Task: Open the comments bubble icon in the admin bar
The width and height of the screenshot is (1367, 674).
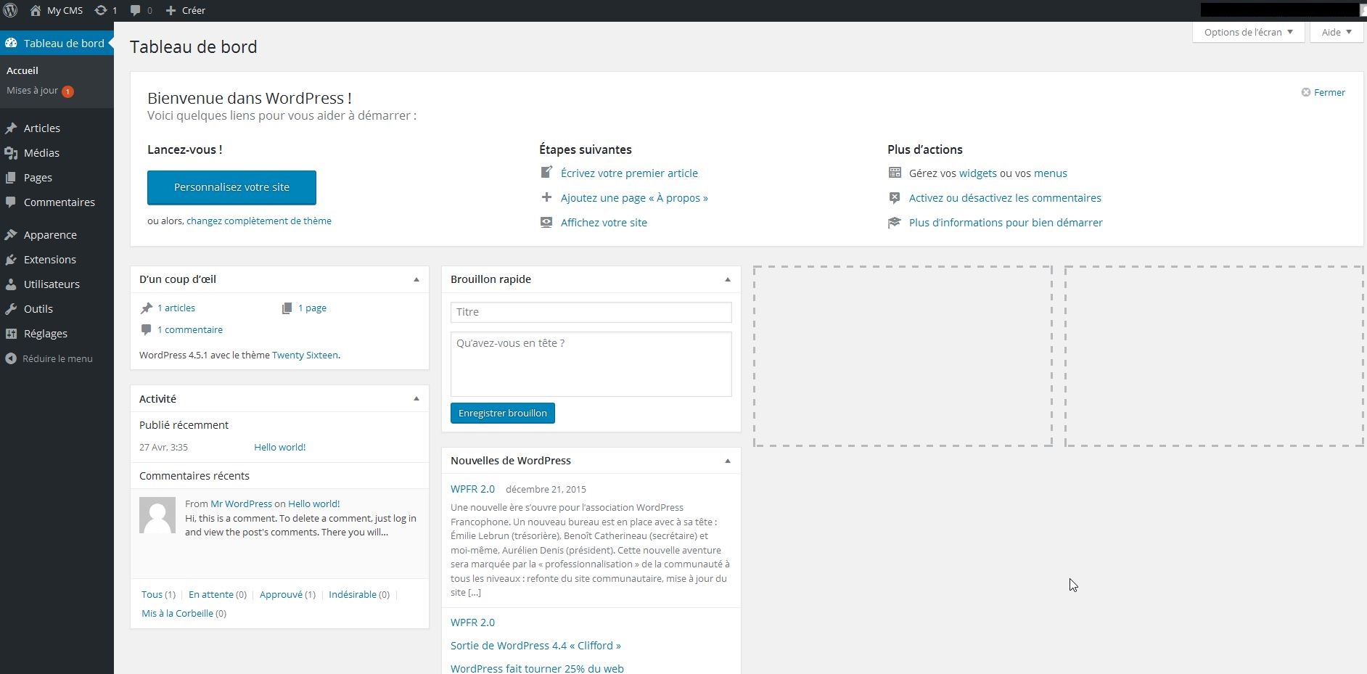Action: [136, 10]
